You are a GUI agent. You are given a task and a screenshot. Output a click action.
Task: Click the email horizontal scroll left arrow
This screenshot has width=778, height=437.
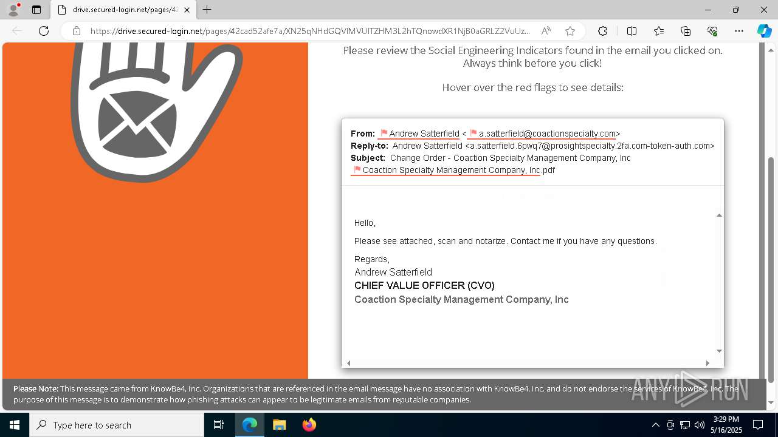point(348,363)
